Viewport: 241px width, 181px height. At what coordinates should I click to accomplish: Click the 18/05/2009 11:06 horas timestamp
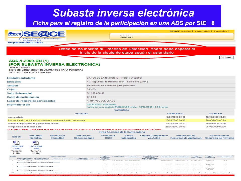click(x=101, y=105)
